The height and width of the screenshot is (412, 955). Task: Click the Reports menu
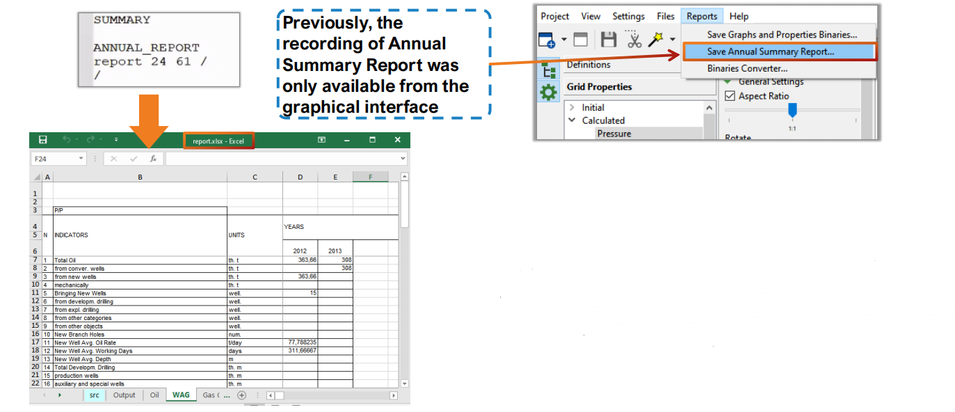702,16
